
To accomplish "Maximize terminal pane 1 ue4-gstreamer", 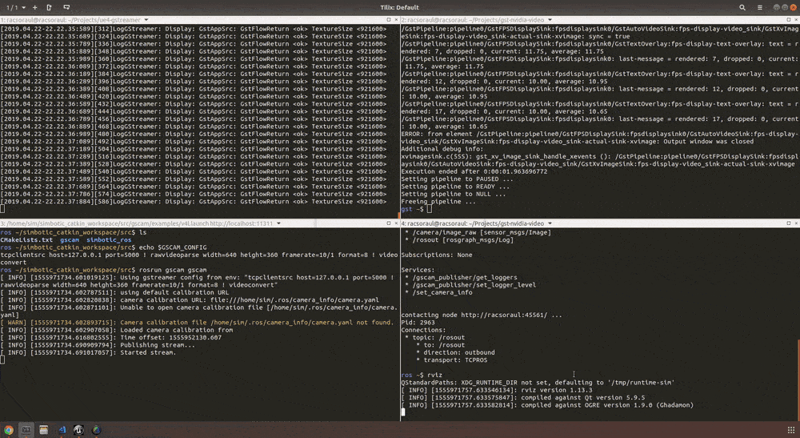I will [x=389, y=20].
